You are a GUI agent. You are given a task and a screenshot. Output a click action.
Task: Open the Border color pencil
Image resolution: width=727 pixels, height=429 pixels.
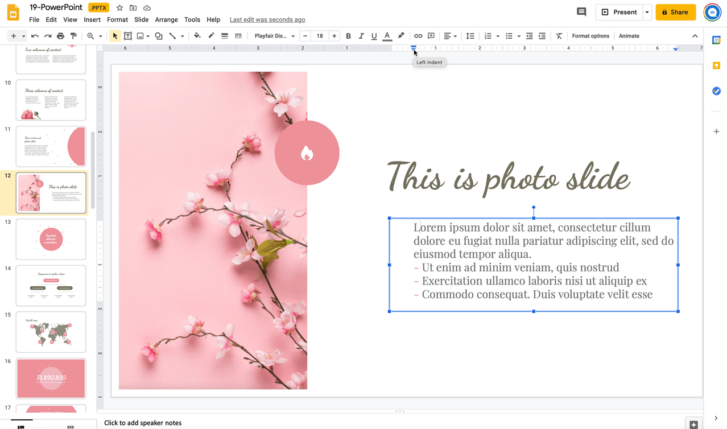click(x=211, y=36)
